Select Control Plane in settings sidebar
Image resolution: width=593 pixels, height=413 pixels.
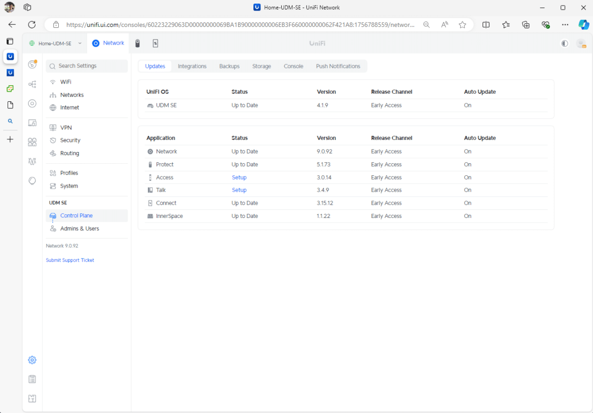[87, 215]
